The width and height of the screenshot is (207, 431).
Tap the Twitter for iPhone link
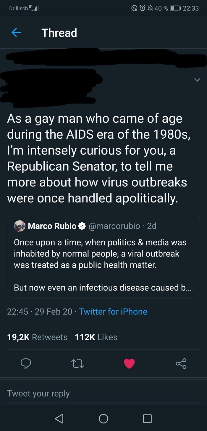[x=113, y=312]
